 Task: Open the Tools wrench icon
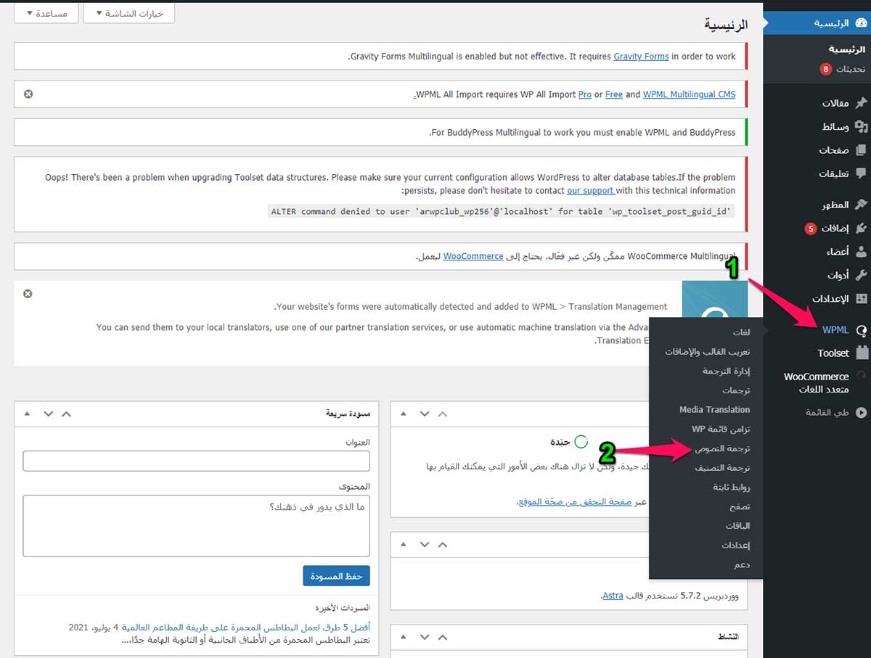point(861,275)
